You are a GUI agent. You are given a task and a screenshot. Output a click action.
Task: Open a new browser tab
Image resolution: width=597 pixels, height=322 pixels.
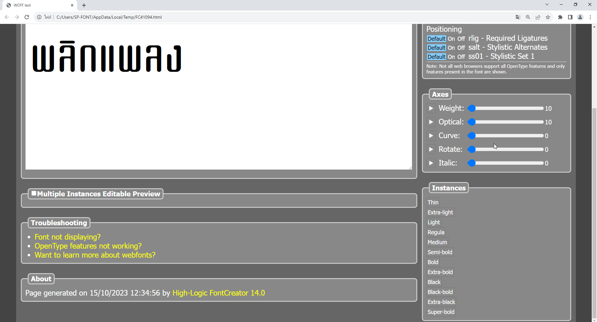point(84,5)
